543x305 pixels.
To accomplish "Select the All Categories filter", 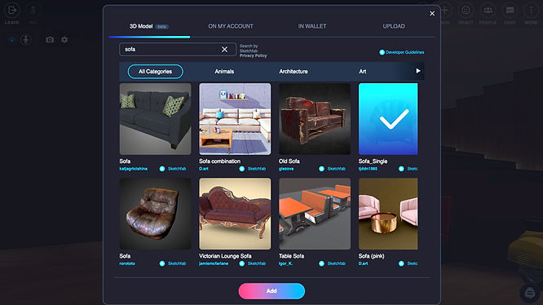I will point(155,72).
